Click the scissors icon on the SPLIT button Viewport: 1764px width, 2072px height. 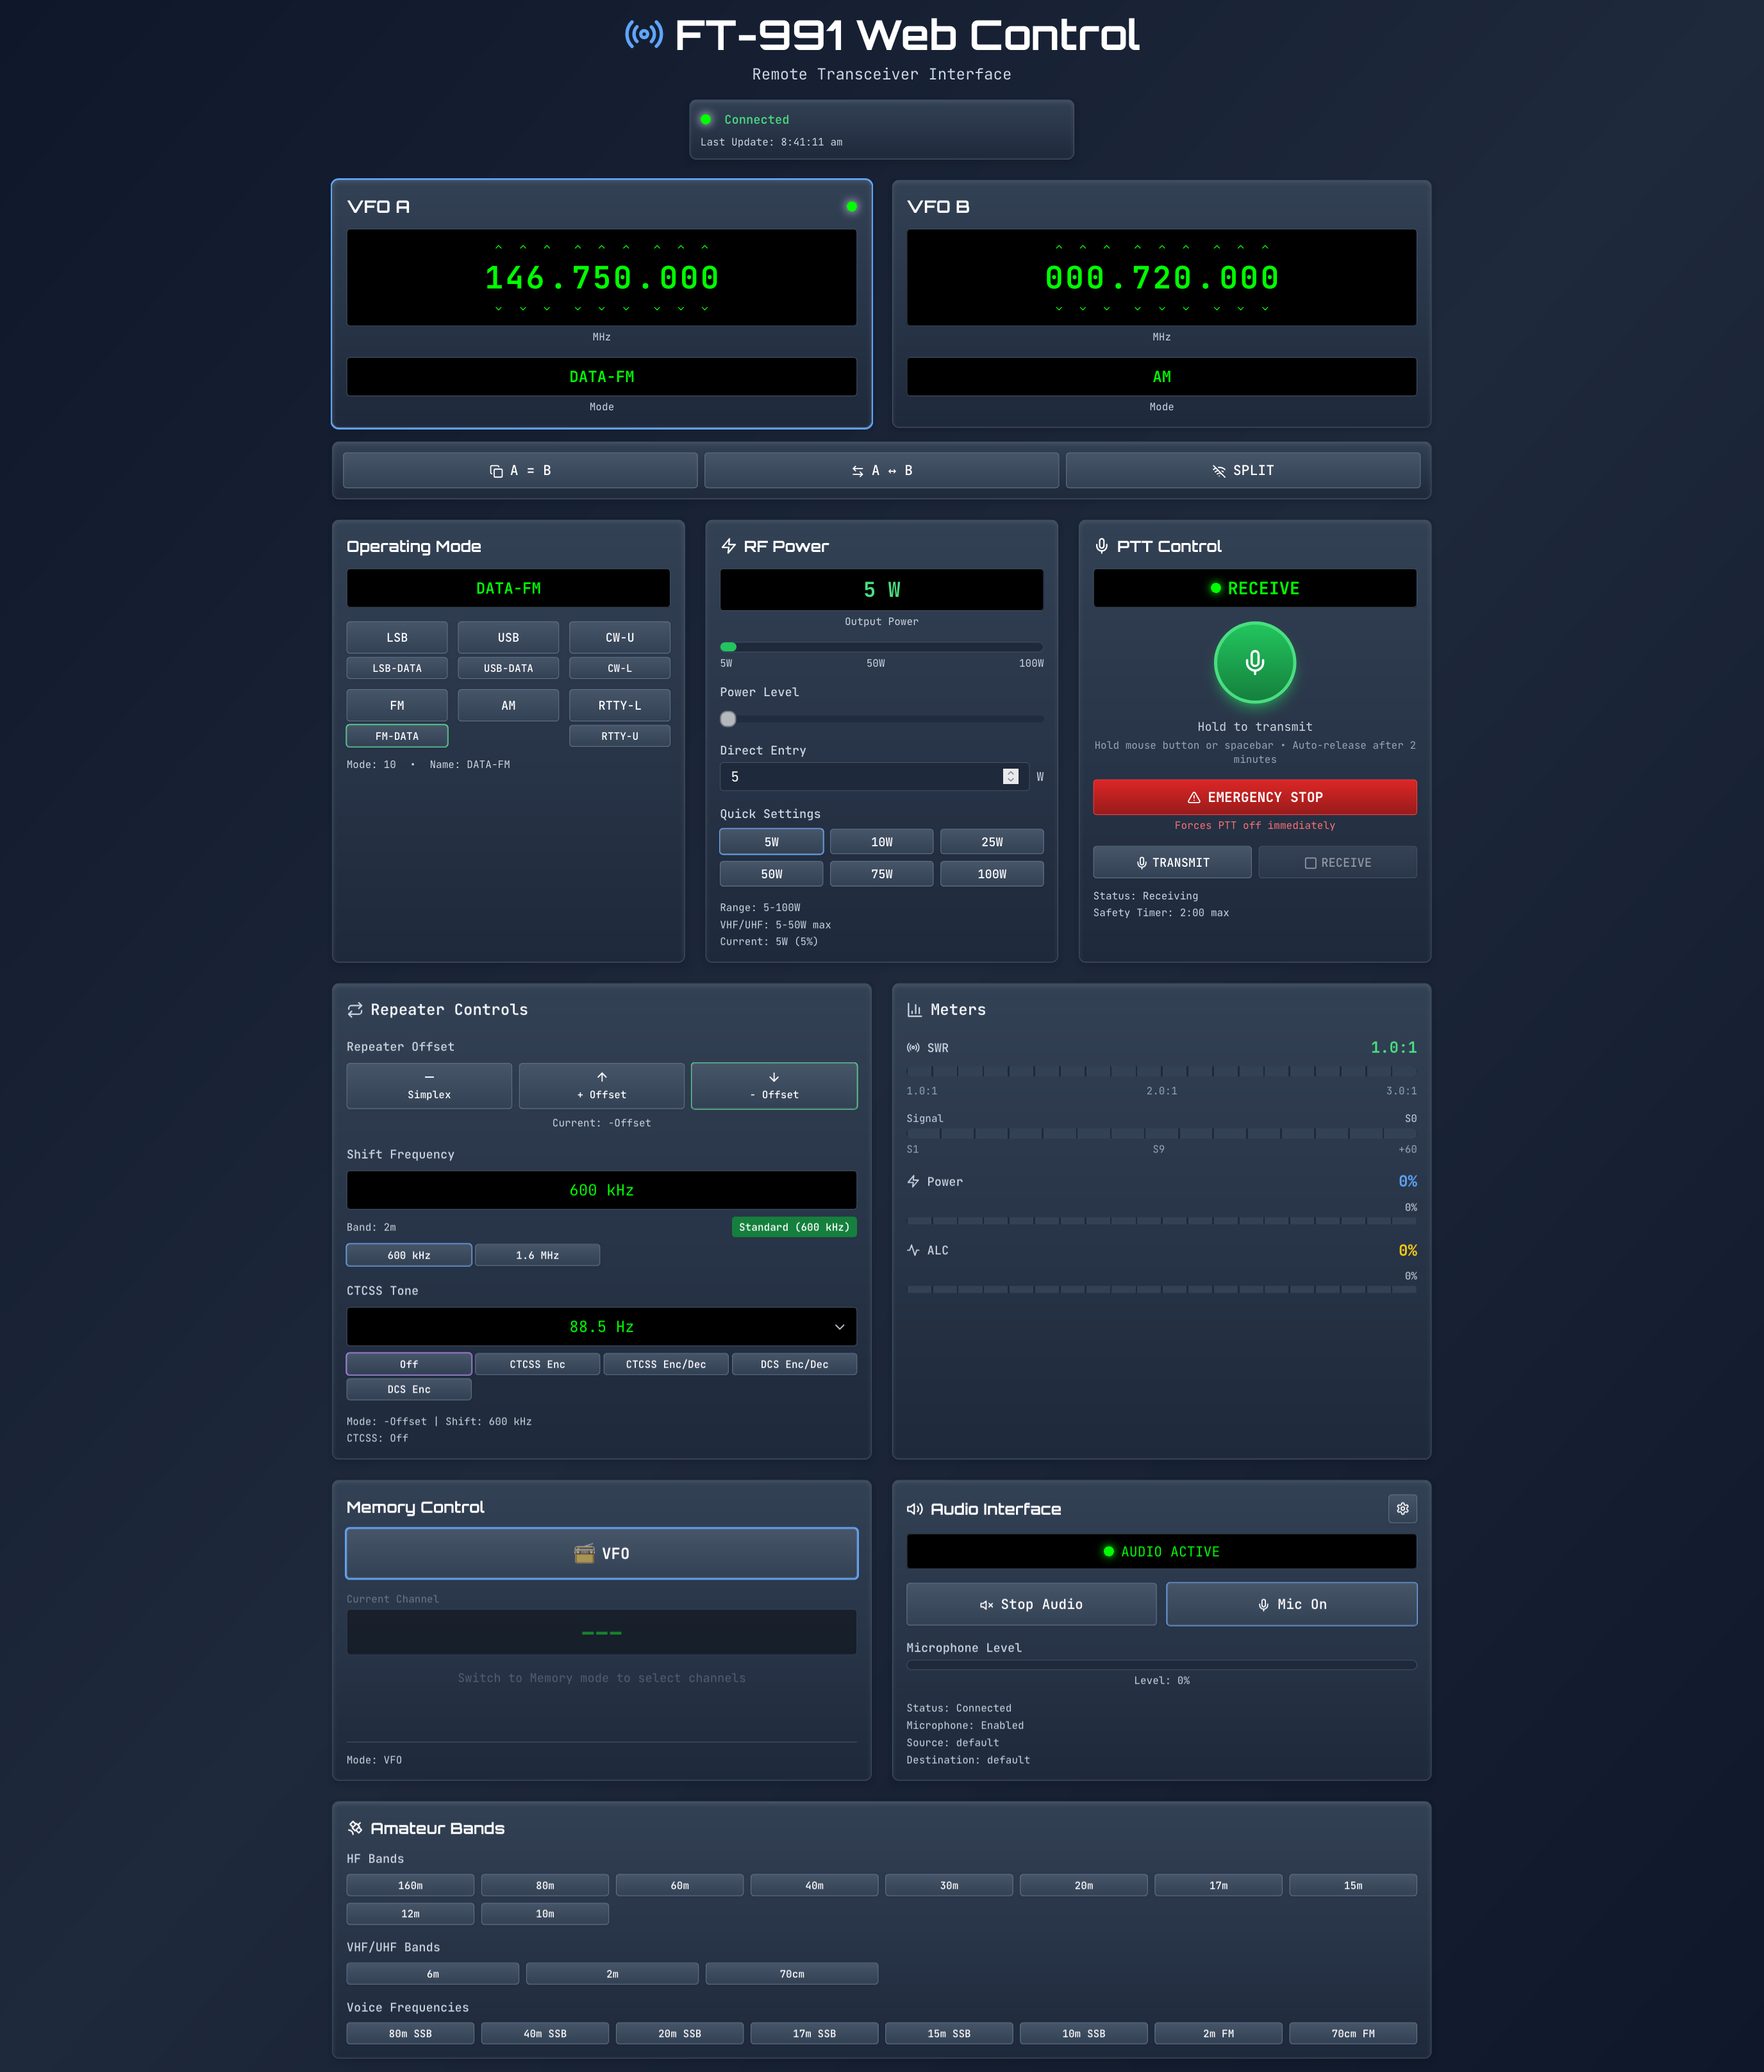[x=1218, y=470]
